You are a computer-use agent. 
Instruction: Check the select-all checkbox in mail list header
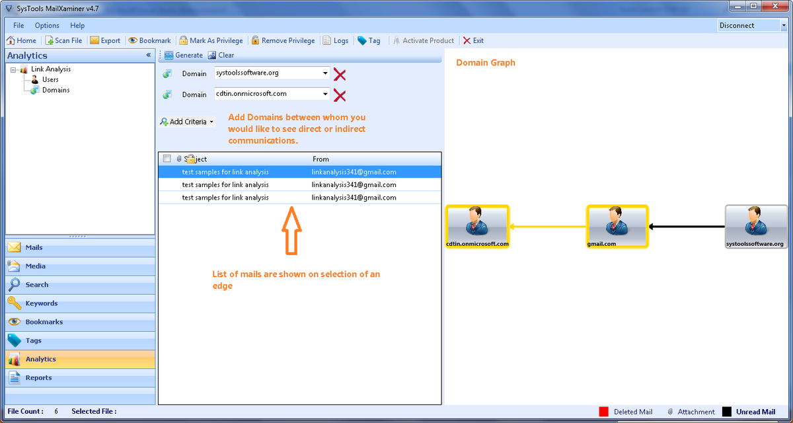pyautogui.click(x=167, y=159)
